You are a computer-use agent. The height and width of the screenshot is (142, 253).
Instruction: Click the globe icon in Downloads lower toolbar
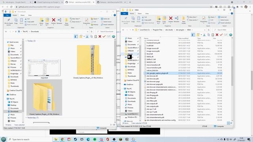[113, 37]
